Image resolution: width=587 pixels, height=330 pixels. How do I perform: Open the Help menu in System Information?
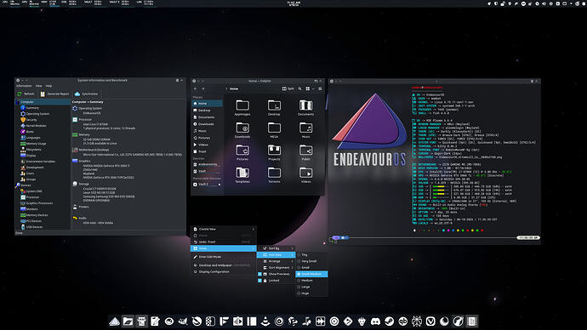coord(48,86)
